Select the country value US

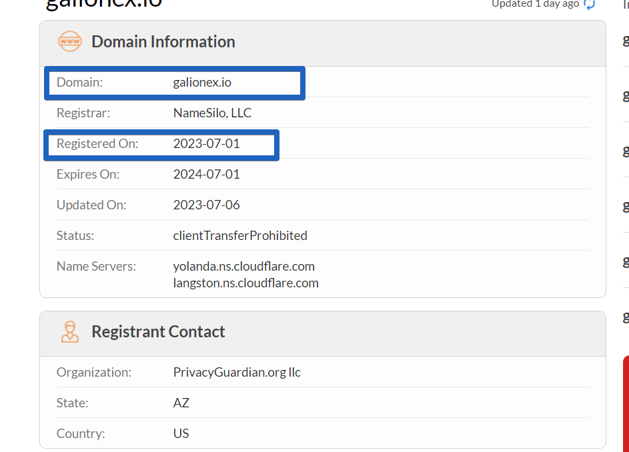181,433
